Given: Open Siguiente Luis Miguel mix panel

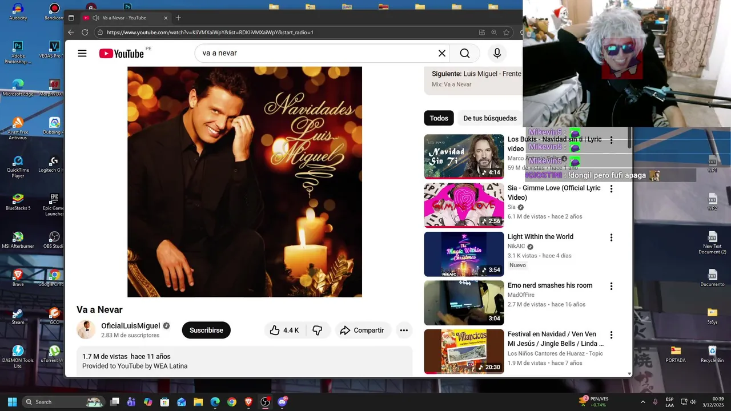Looking at the screenshot, I should point(473,79).
